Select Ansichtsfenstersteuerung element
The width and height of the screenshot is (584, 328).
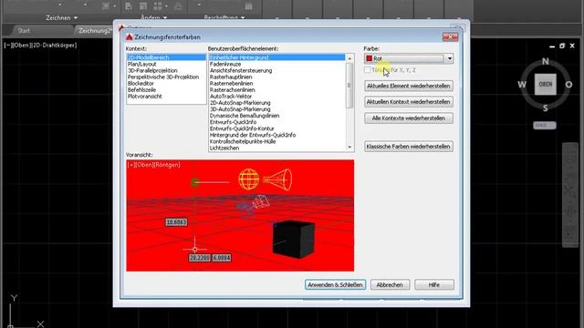pos(241,71)
